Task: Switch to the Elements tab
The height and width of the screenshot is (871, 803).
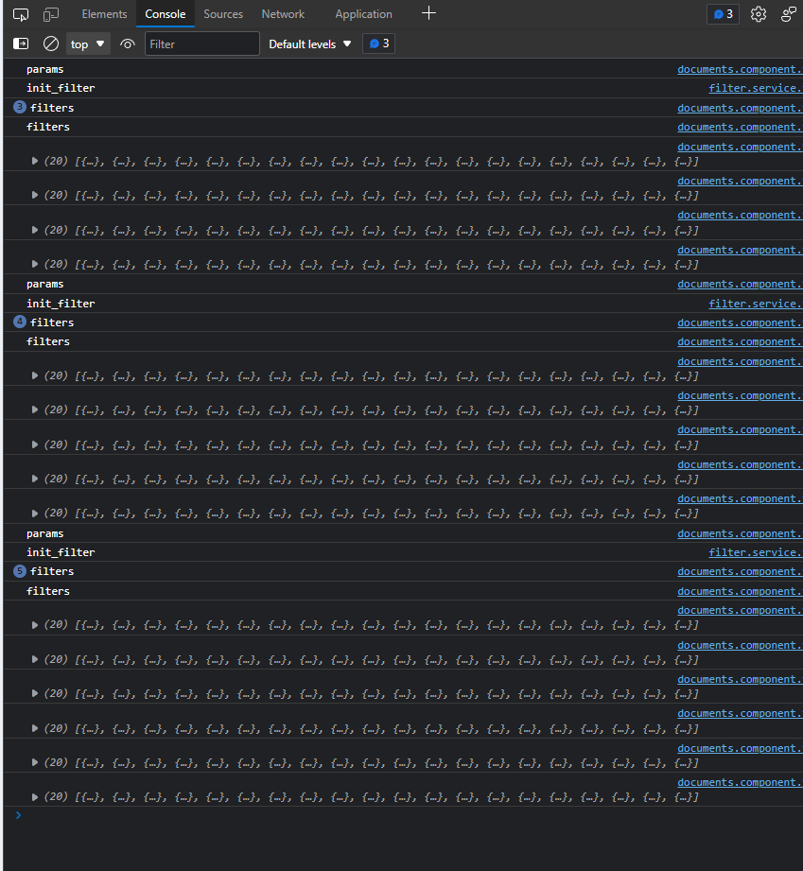Action: tap(104, 14)
